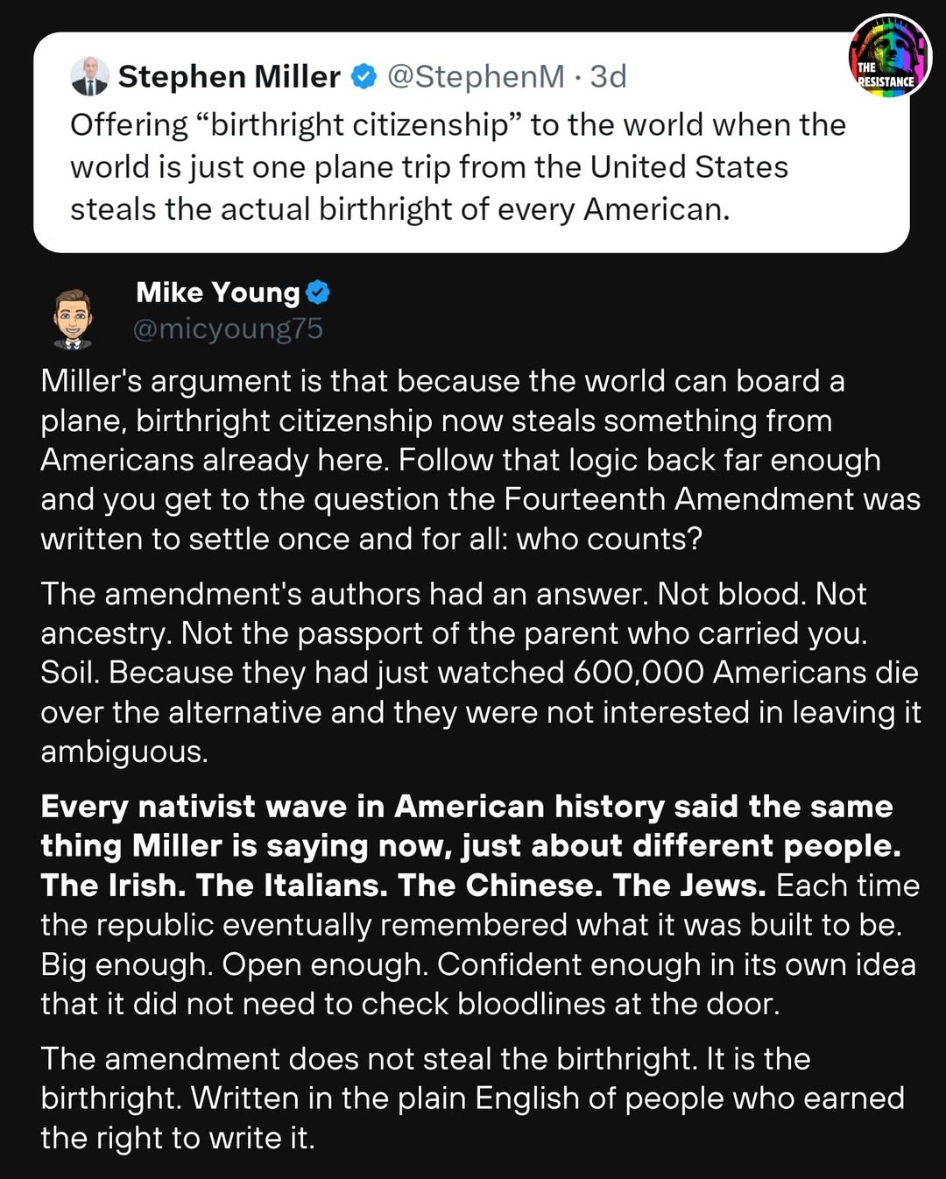This screenshot has width=946, height=1179.
Task: Open The Resistance rainbow logo
Action: coord(890,56)
